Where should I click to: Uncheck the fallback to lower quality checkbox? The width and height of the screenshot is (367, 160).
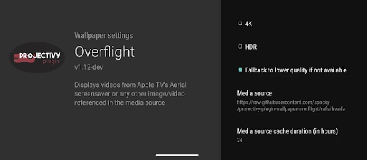(x=240, y=70)
